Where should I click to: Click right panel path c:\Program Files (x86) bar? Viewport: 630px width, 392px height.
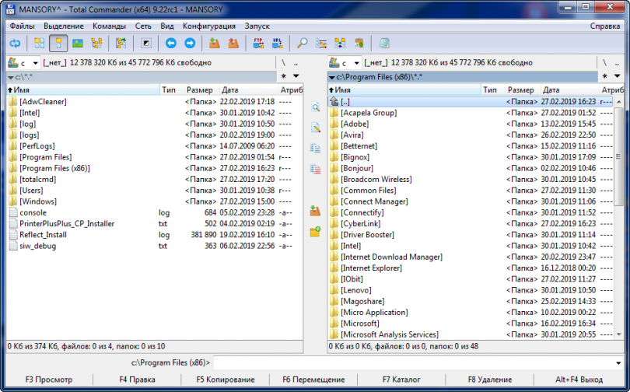(463, 77)
